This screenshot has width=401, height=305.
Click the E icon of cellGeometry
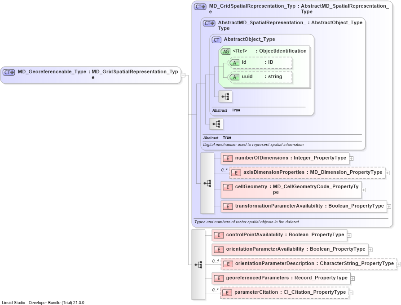(228, 187)
